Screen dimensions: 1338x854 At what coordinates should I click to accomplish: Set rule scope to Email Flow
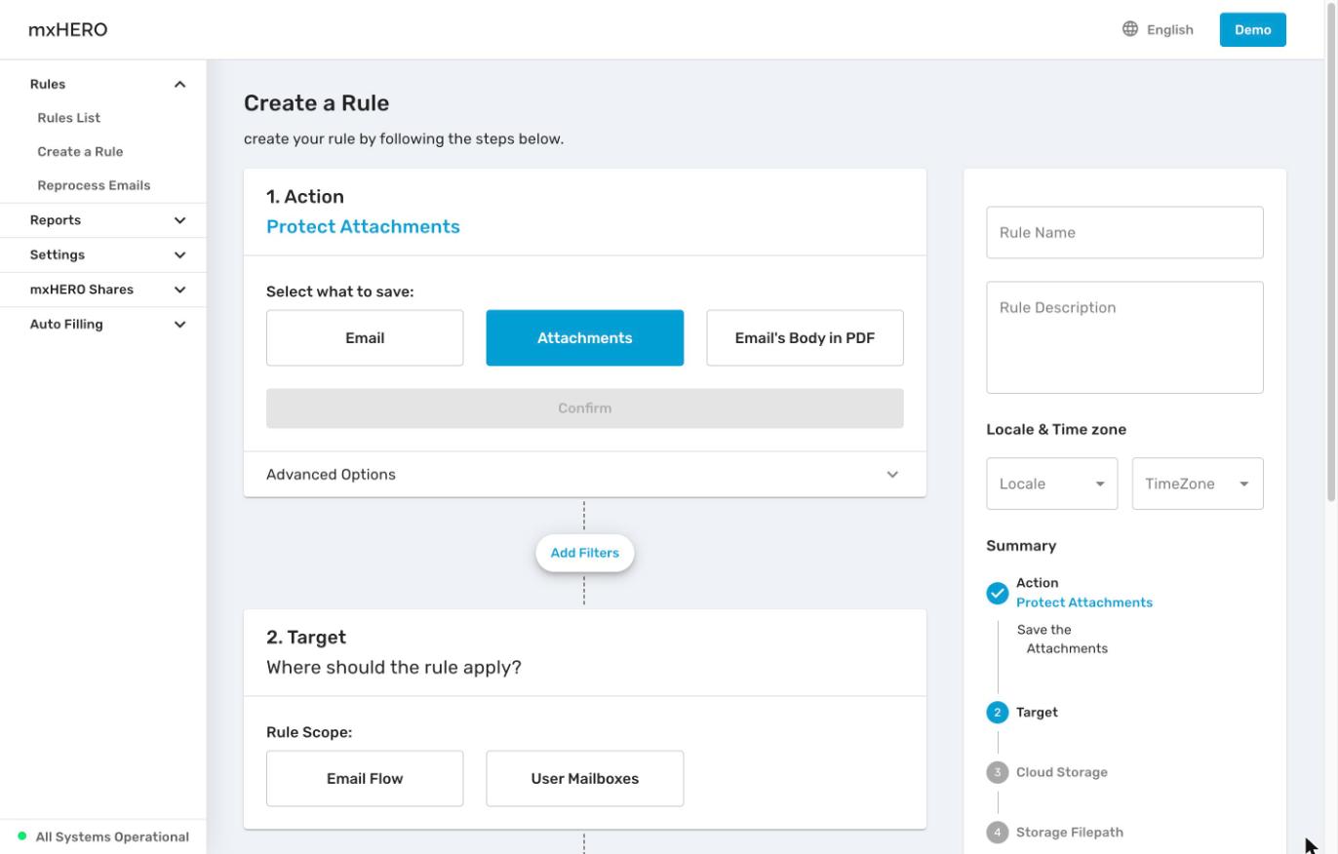[365, 779]
